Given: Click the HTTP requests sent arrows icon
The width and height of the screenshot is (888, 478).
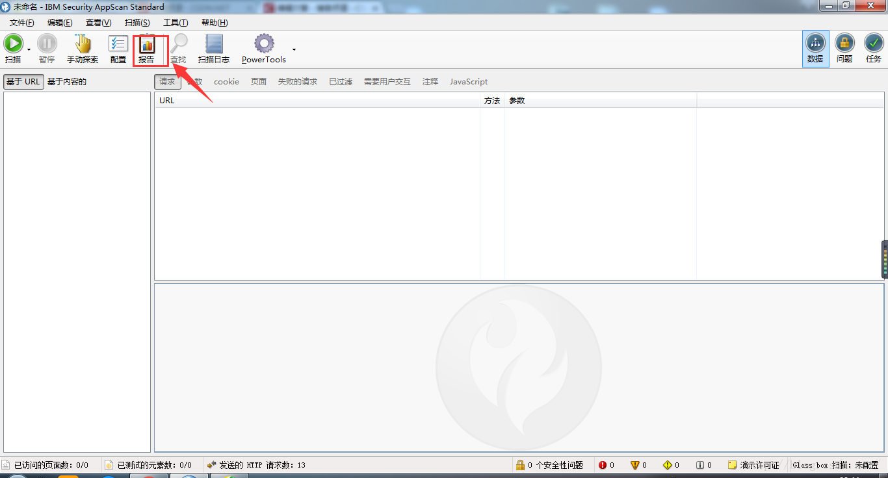Looking at the screenshot, I should [211, 465].
